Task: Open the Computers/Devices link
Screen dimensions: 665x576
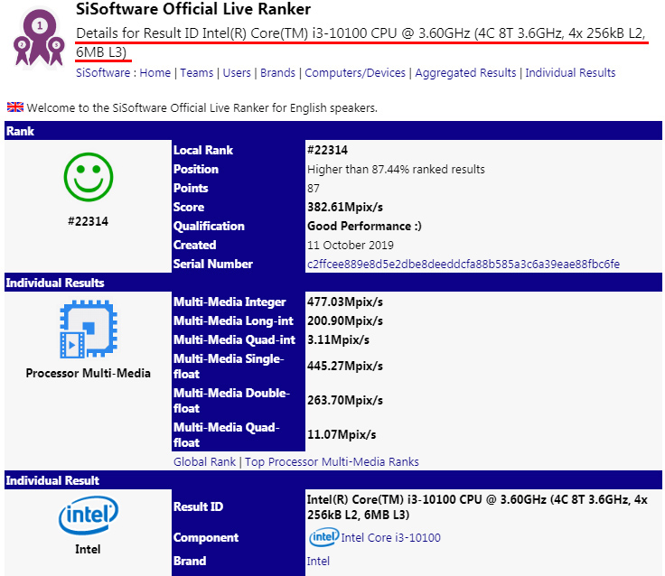Action: (x=355, y=73)
